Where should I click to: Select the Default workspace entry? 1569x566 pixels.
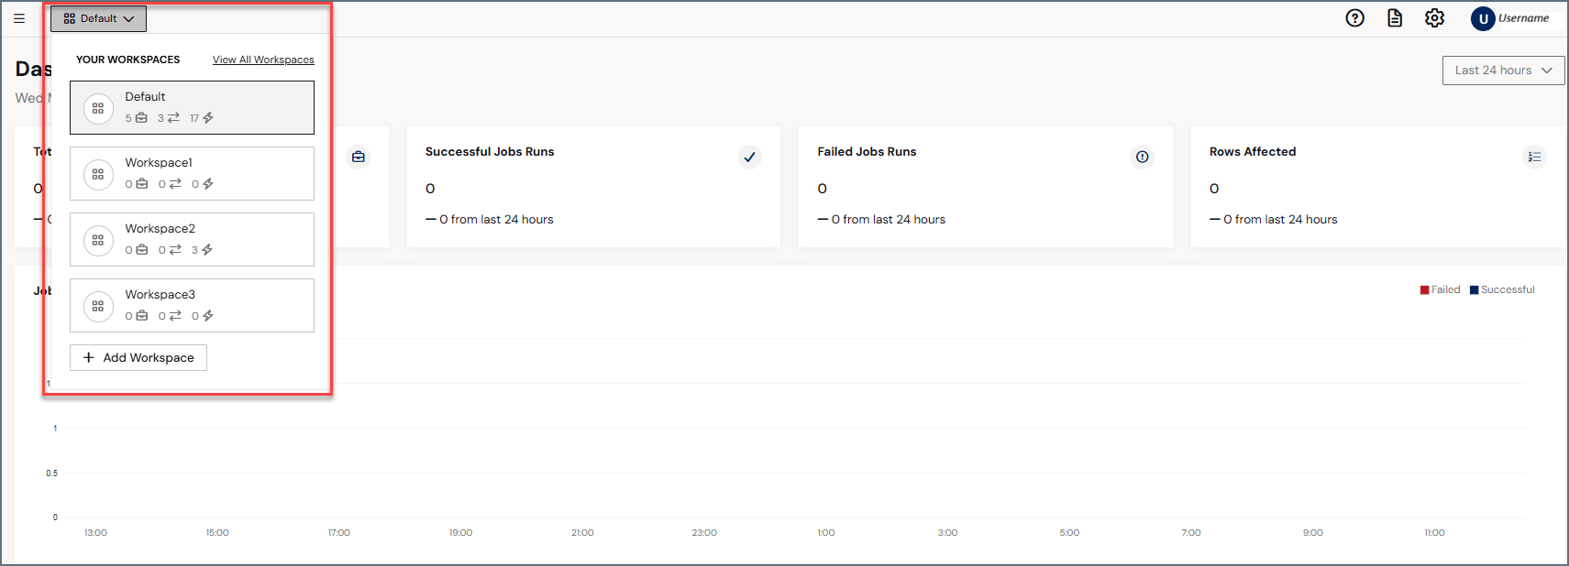click(x=192, y=108)
